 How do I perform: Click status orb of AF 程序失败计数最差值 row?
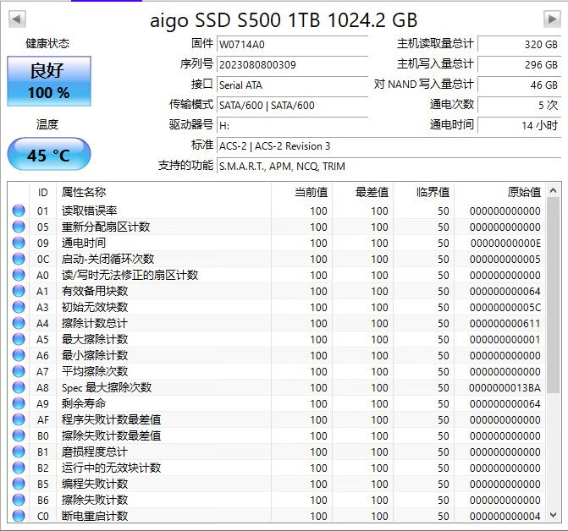point(19,419)
